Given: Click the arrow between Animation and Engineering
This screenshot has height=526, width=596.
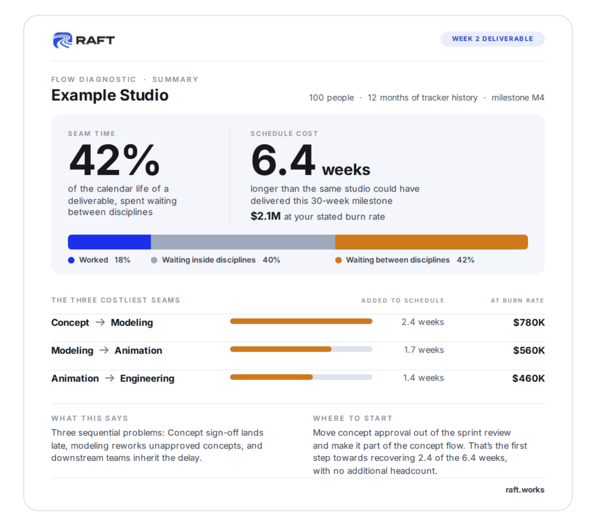Looking at the screenshot, I should [x=109, y=378].
